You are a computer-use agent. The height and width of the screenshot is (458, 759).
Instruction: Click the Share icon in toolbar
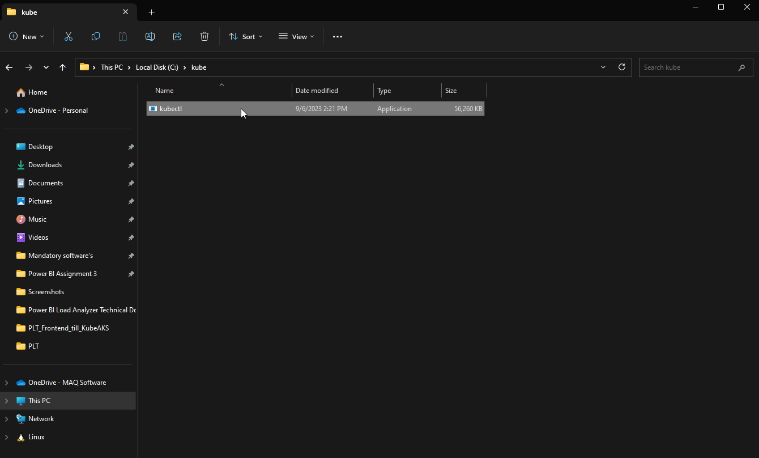coord(177,36)
